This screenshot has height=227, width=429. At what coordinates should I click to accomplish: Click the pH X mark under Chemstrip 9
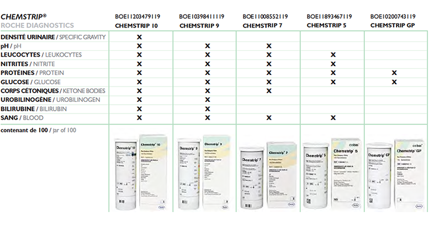[x=208, y=46]
